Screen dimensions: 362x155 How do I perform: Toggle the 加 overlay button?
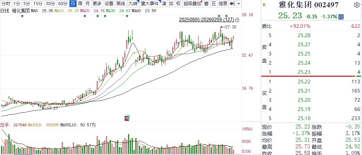pos(171,4)
